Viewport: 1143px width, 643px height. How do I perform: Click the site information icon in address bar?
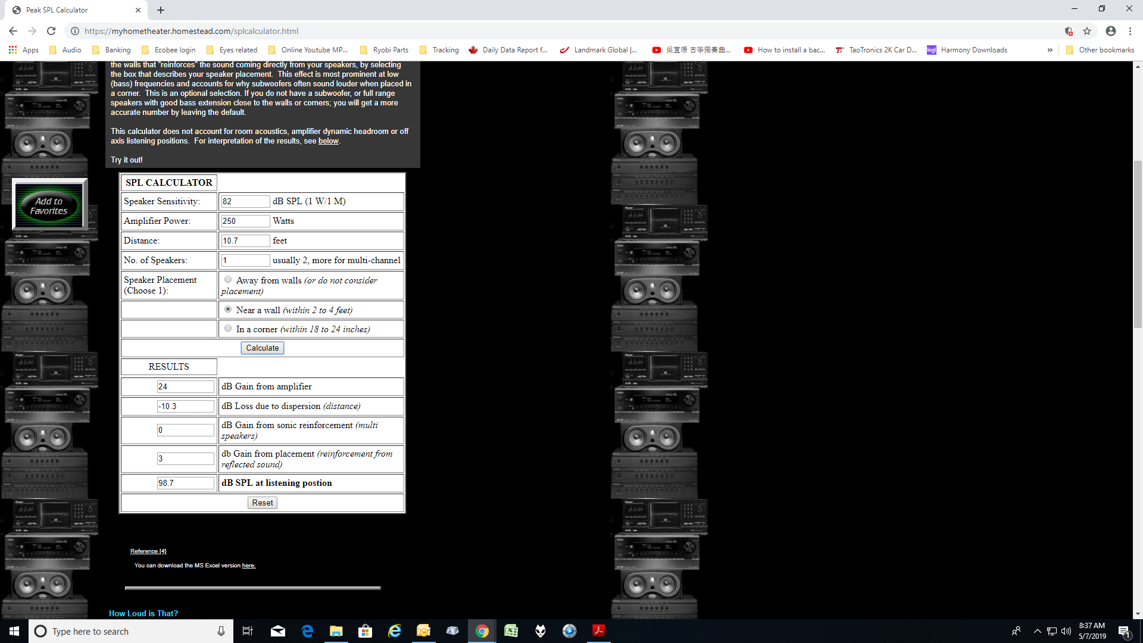click(75, 31)
